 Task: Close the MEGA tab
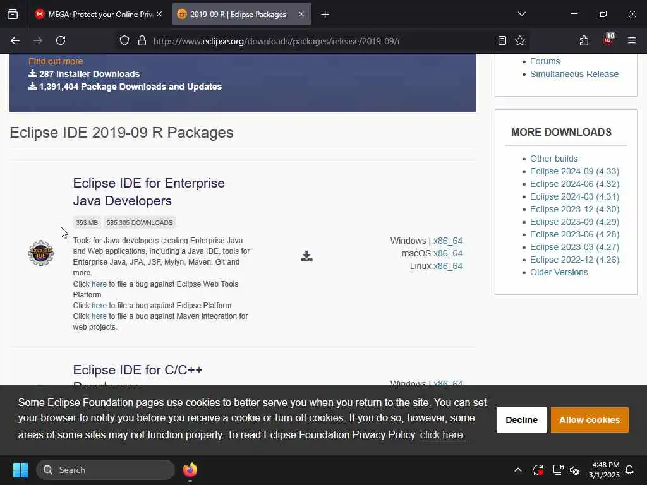(159, 14)
